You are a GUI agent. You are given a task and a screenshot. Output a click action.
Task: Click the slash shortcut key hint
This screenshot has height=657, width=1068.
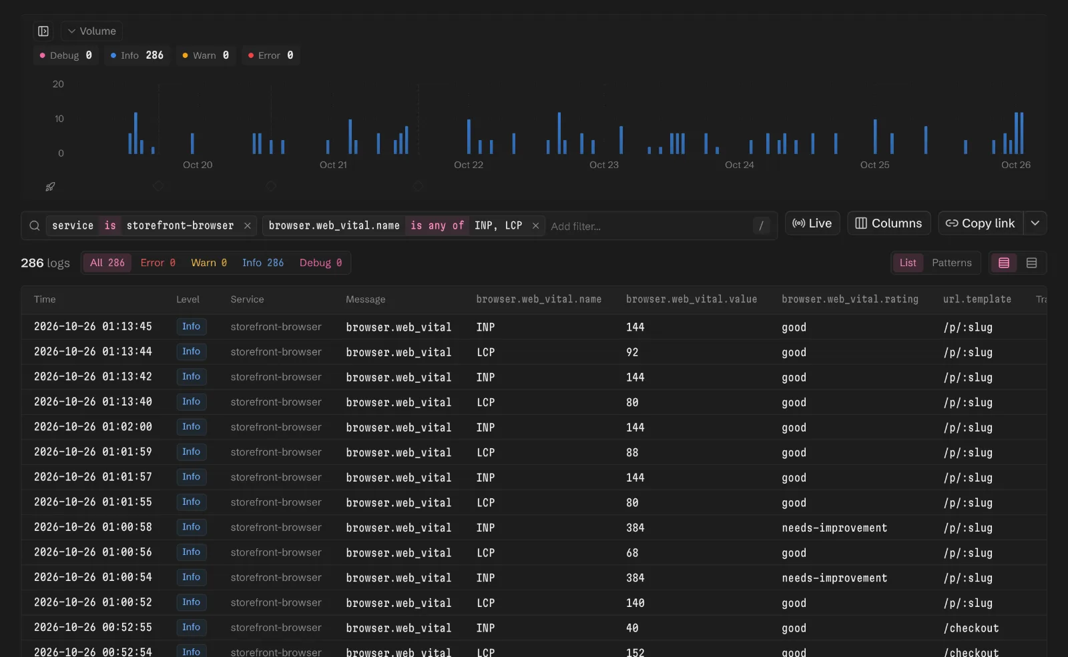pos(761,225)
